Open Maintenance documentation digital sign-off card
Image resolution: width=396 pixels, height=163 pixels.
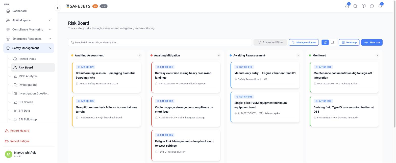pos(344,77)
